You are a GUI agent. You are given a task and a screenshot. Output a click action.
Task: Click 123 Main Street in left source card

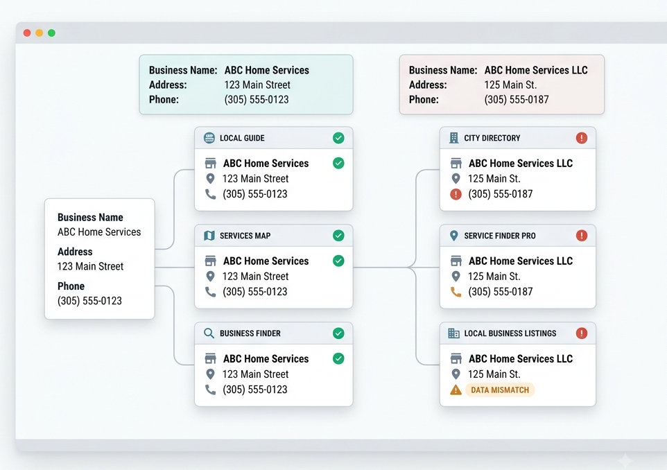tap(90, 266)
